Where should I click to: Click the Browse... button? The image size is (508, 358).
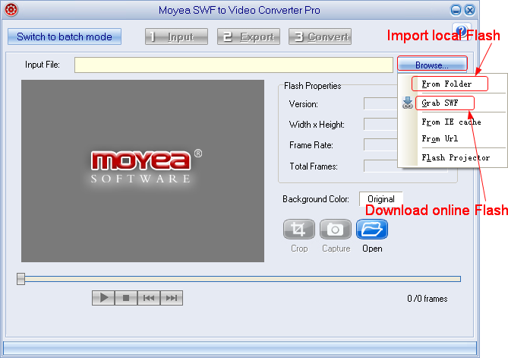(x=432, y=64)
